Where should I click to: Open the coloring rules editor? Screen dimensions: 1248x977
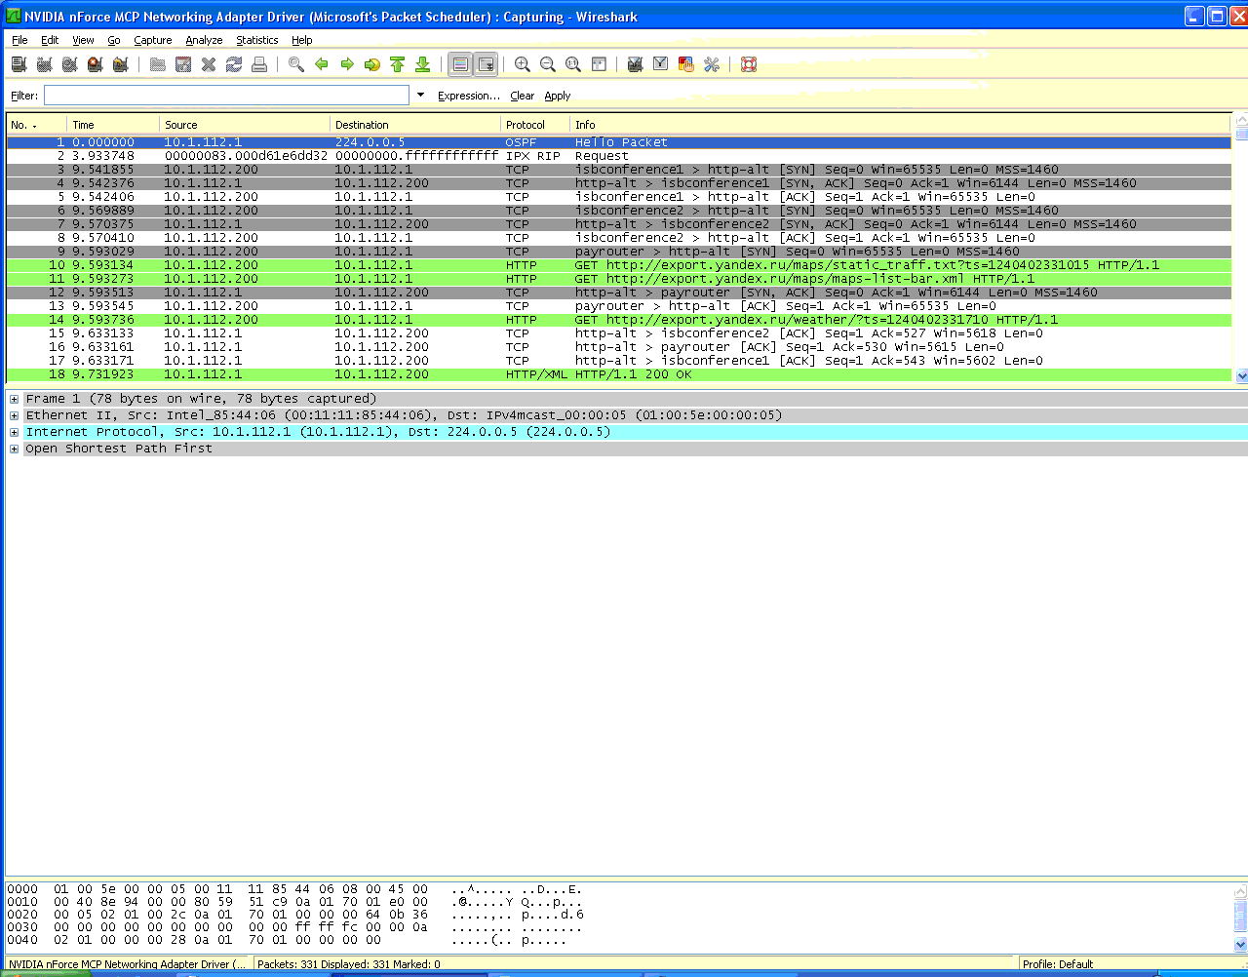tap(685, 64)
